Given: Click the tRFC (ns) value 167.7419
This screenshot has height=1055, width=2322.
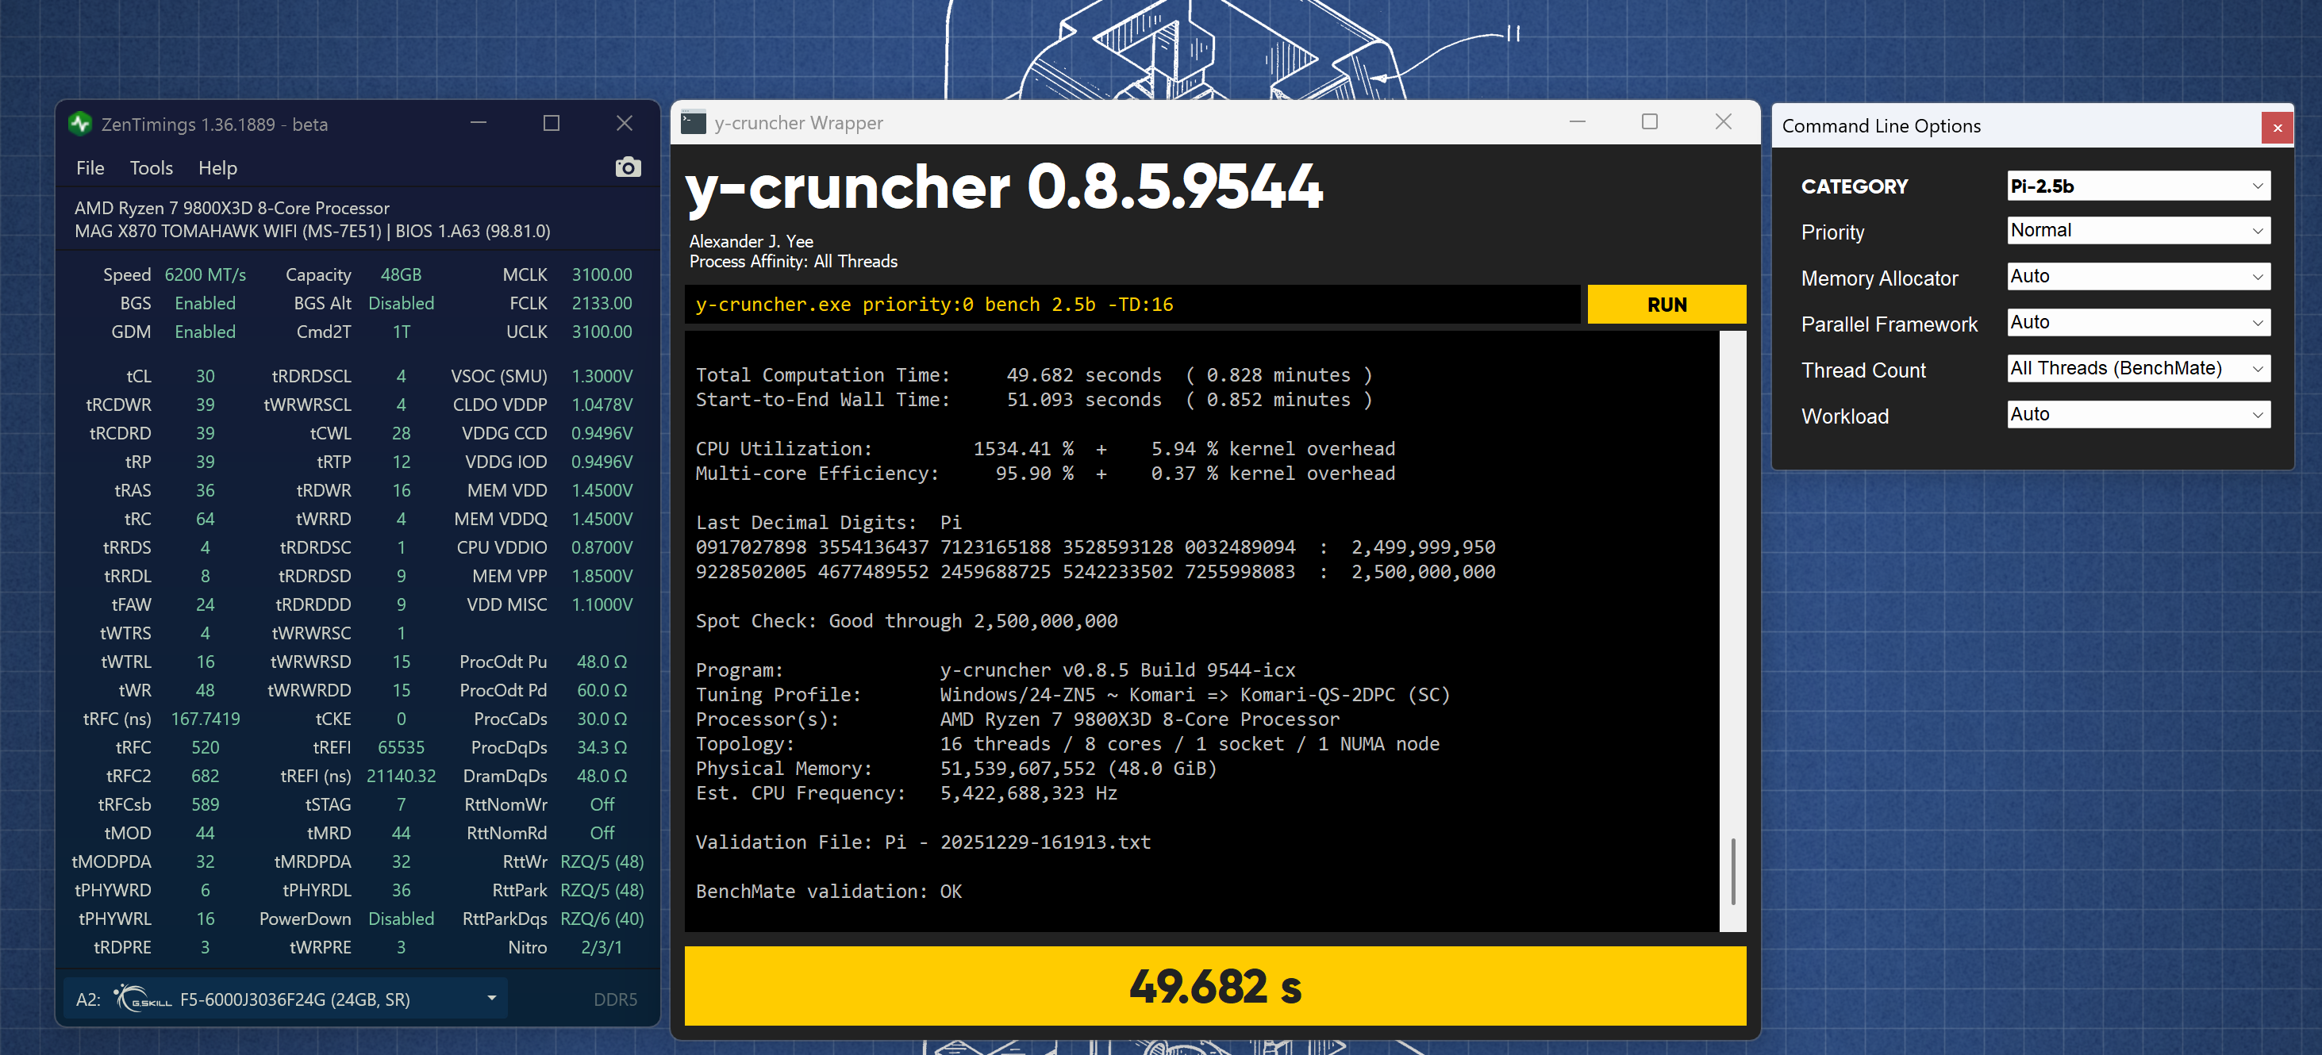Looking at the screenshot, I should [x=206, y=719].
